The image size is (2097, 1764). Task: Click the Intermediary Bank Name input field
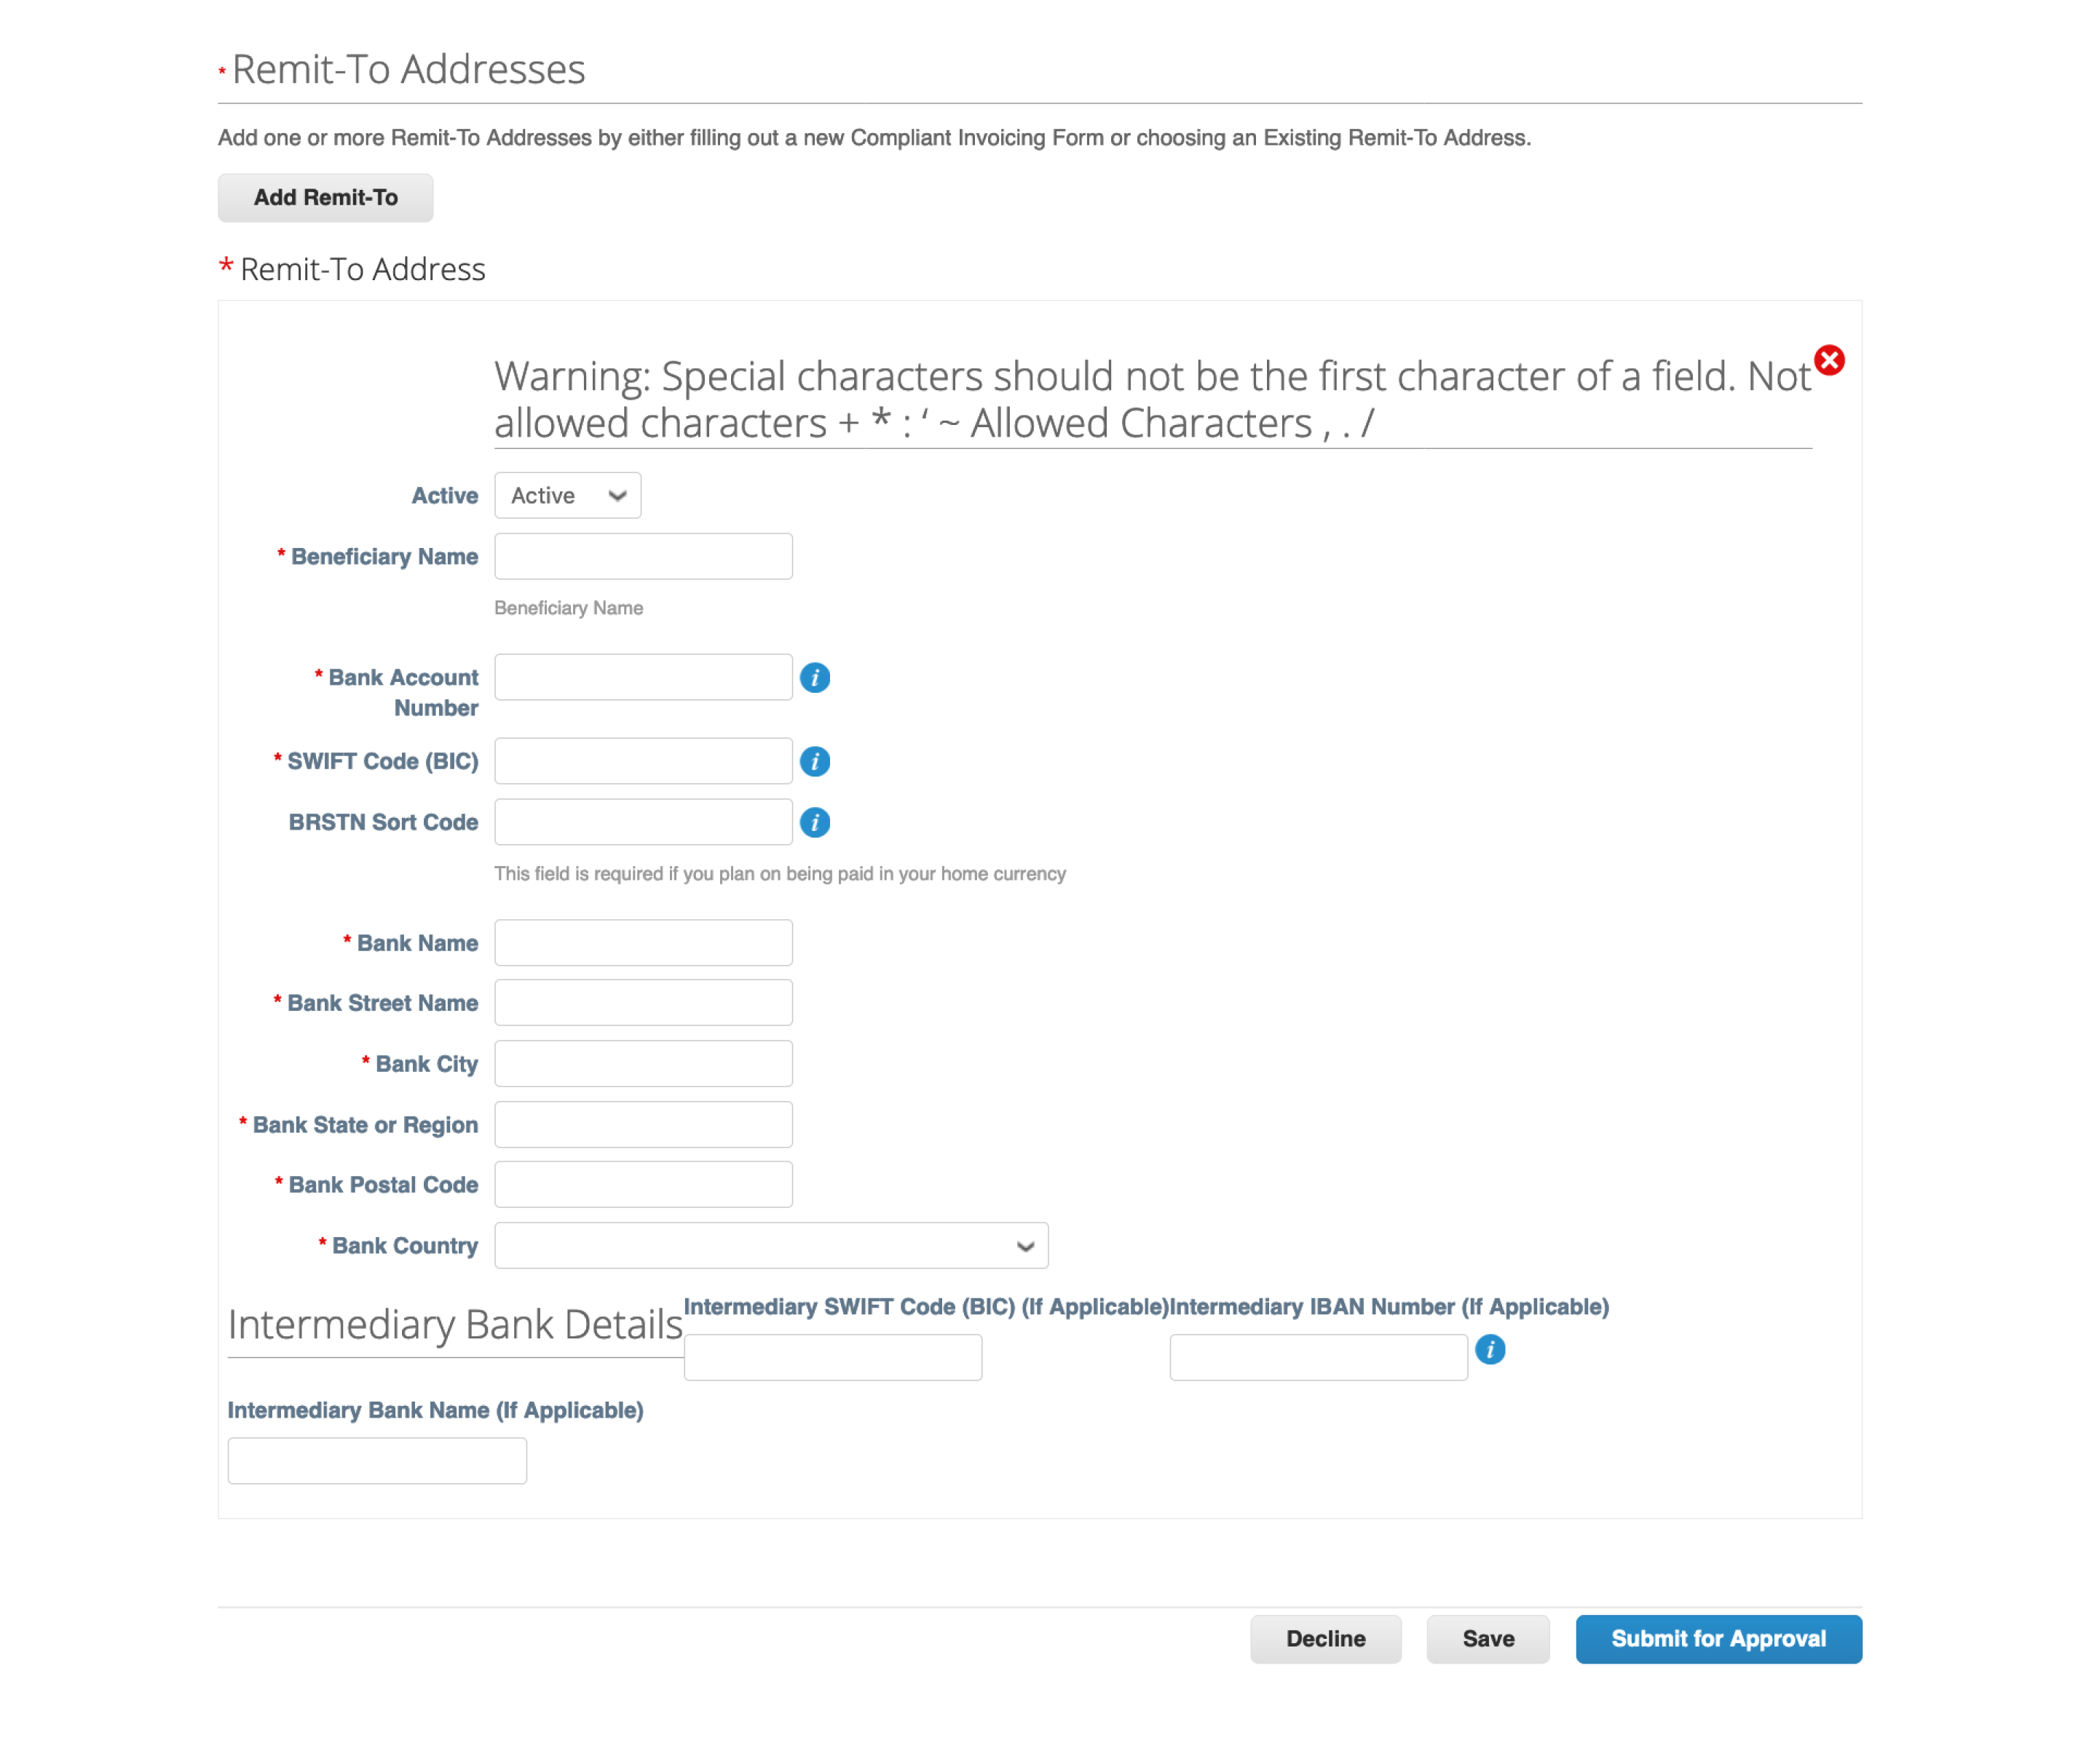[376, 1461]
